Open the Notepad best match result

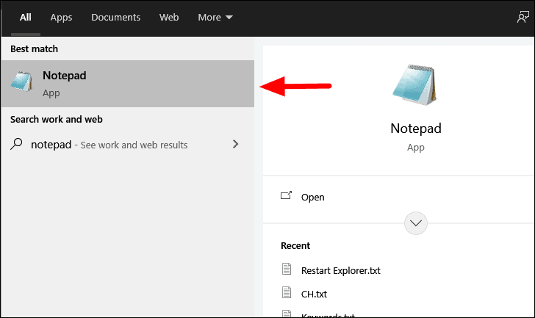tap(128, 84)
